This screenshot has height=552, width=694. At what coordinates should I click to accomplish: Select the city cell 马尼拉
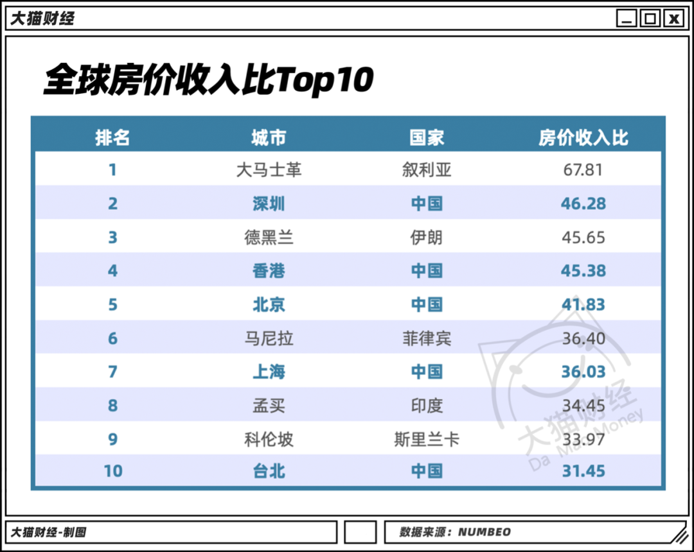269,338
